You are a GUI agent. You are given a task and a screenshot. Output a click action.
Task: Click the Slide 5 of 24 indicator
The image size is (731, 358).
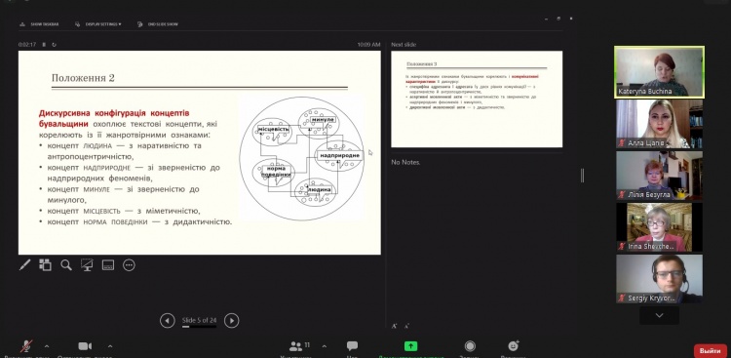tap(199, 320)
